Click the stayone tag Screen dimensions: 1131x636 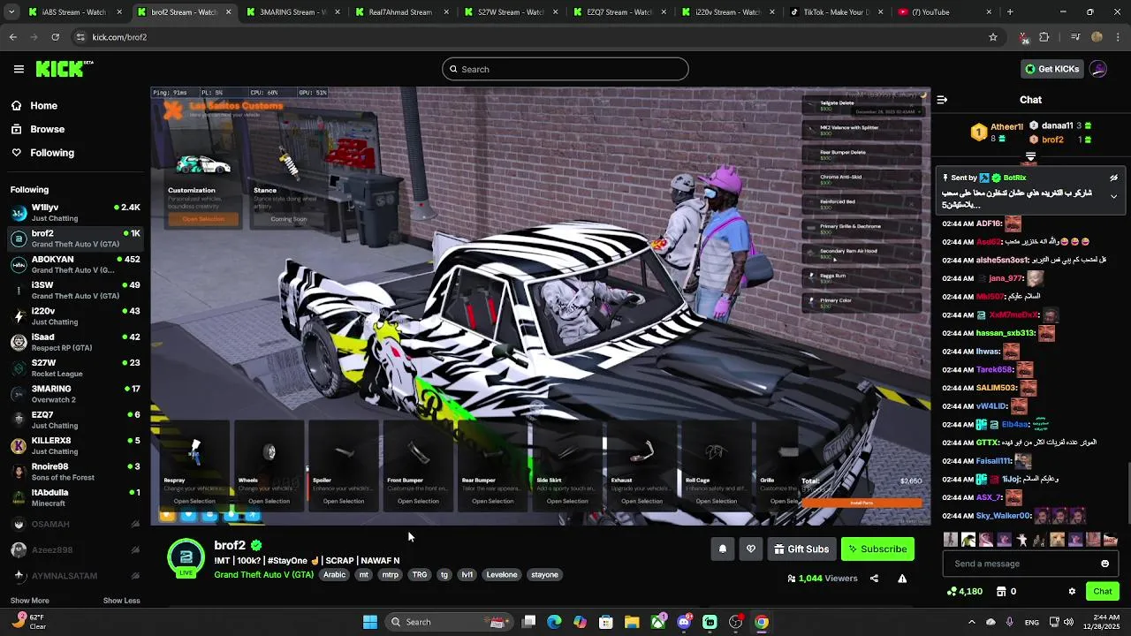pos(544,575)
